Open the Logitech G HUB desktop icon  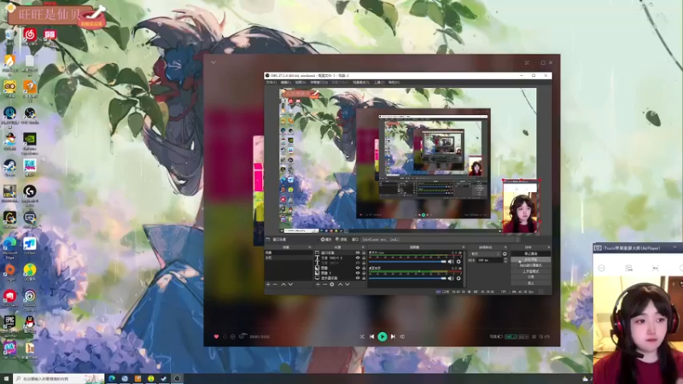click(x=30, y=191)
